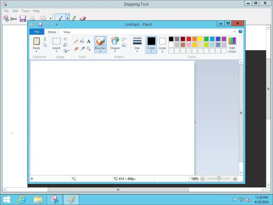Click the Paint vertical scrollbar down arrow

pos(241,173)
